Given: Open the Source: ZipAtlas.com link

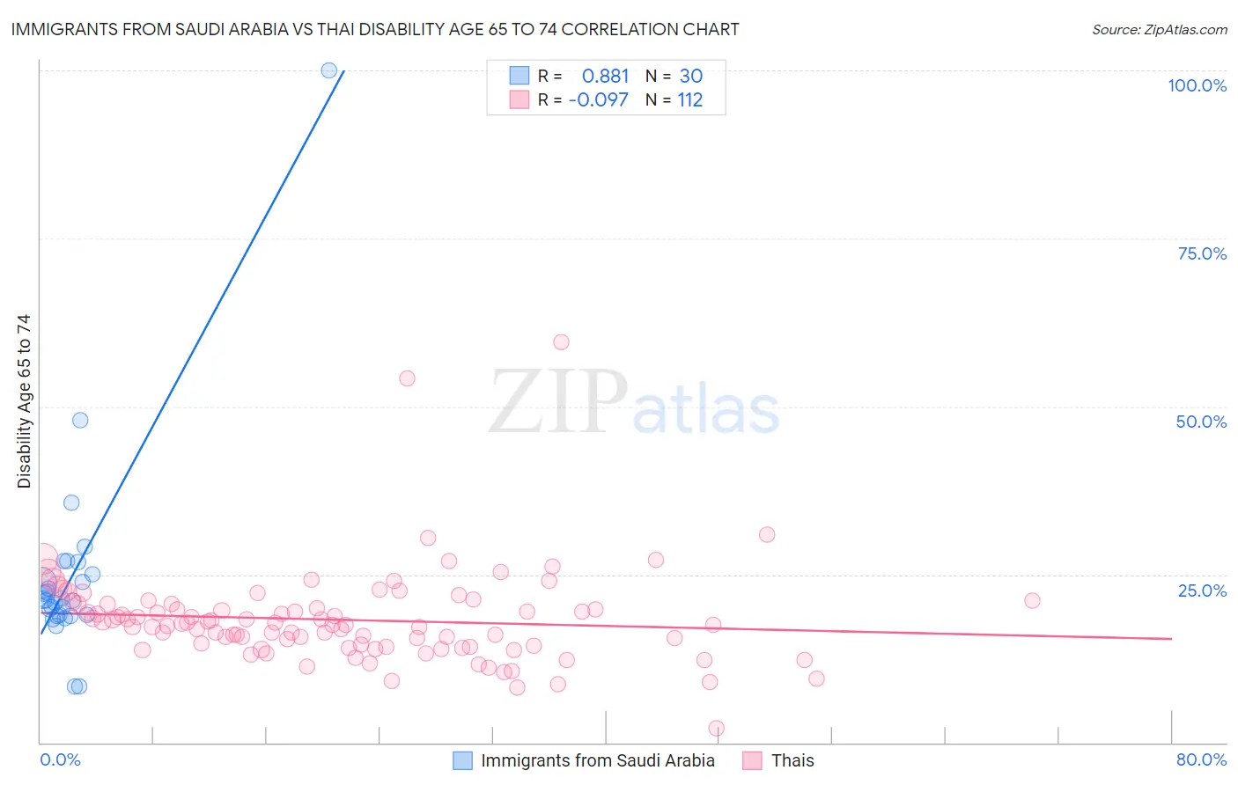Looking at the screenshot, I should pos(1160,29).
